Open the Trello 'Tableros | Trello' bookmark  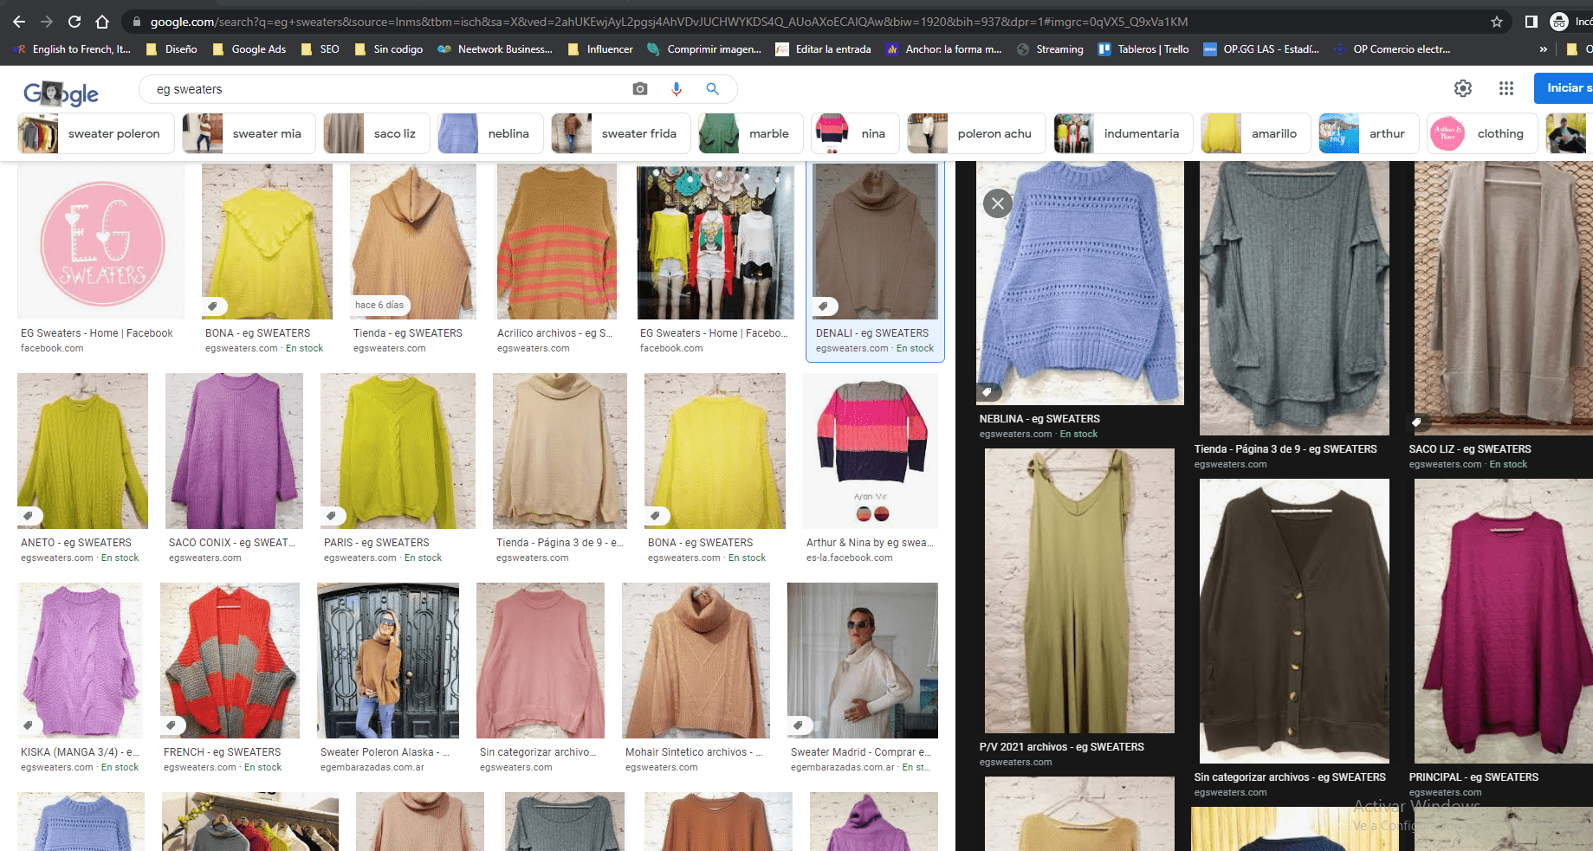click(1143, 49)
